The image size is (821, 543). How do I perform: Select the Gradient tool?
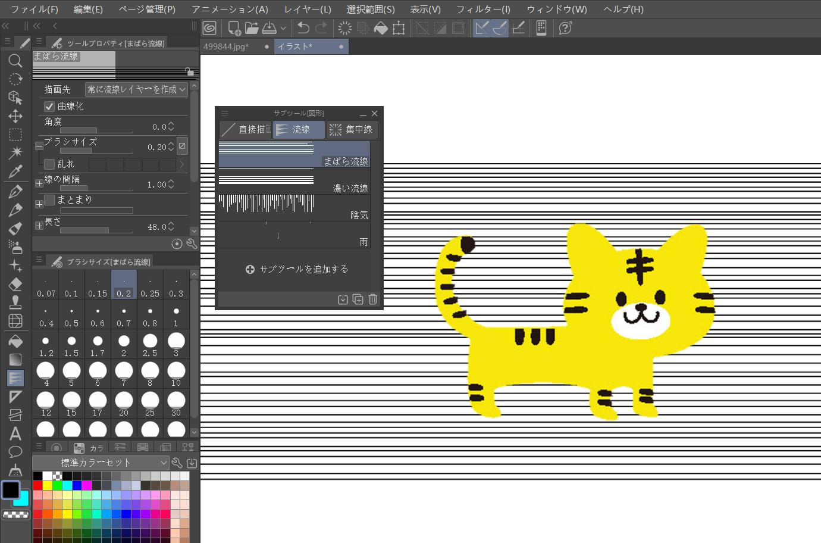click(15, 360)
